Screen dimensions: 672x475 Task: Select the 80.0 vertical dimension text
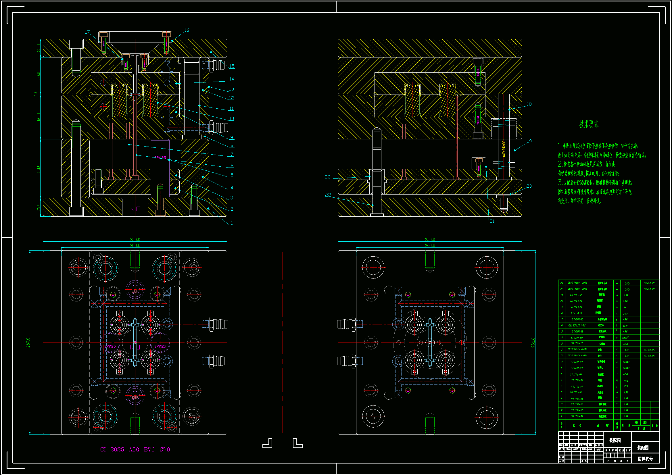(x=38, y=169)
